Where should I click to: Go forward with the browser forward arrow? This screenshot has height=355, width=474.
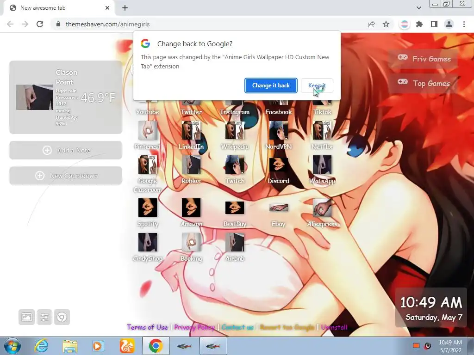pyautogui.click(x=25, y=24)
